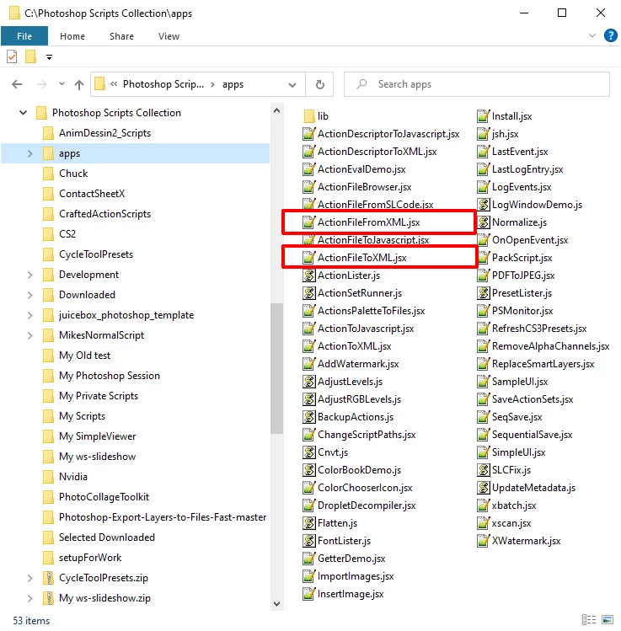Viewport: 621px width, 631px height.
Task: Click the Forward arrow navigation button
Action: (41, 84)
